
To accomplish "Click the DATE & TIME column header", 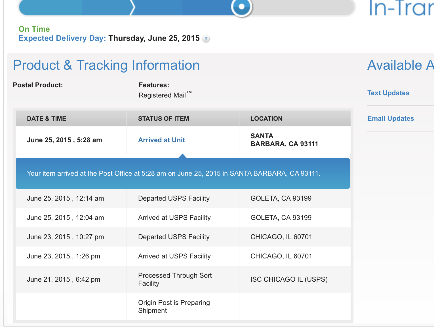I will click(x=47, y=119).
